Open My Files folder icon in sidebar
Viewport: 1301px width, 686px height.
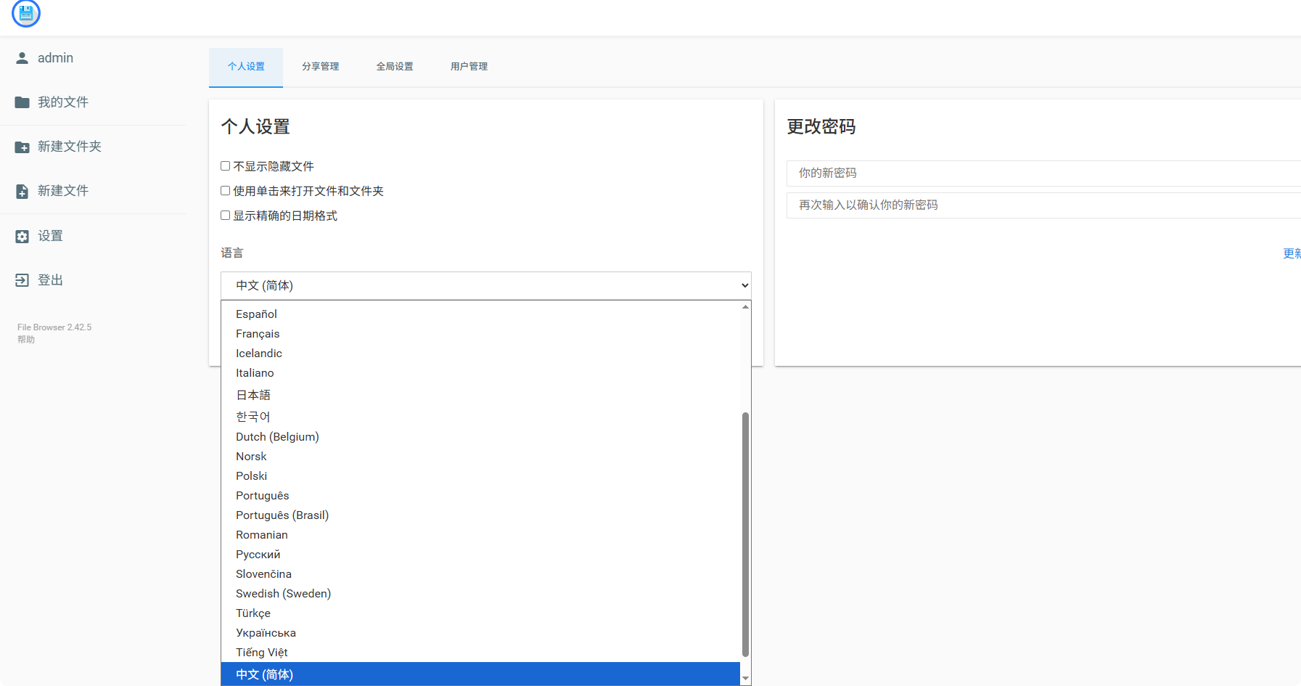click(22, 102)
